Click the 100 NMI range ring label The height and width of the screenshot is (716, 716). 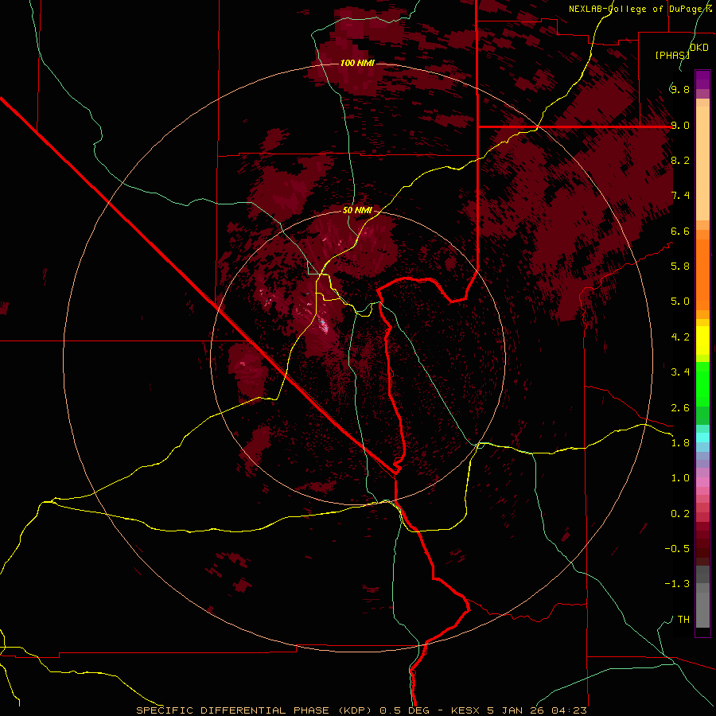point(357,63)
